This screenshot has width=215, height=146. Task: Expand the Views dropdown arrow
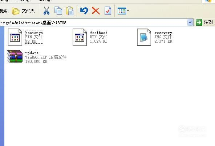click(128, 11)
